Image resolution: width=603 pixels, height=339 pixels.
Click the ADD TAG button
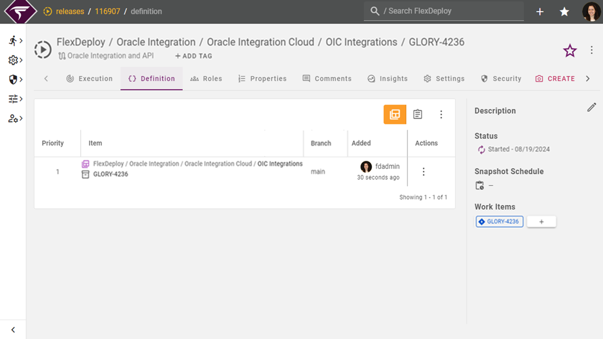click(x=194, y=56)
